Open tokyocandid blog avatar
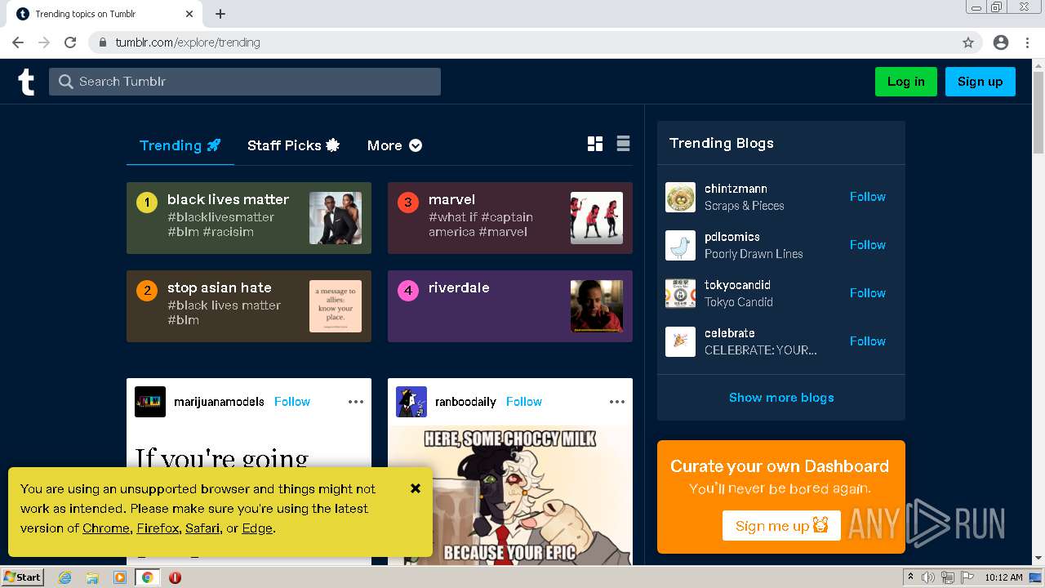Image resolution: width=1045 pixels, height=588 pixels. [680, 293]
